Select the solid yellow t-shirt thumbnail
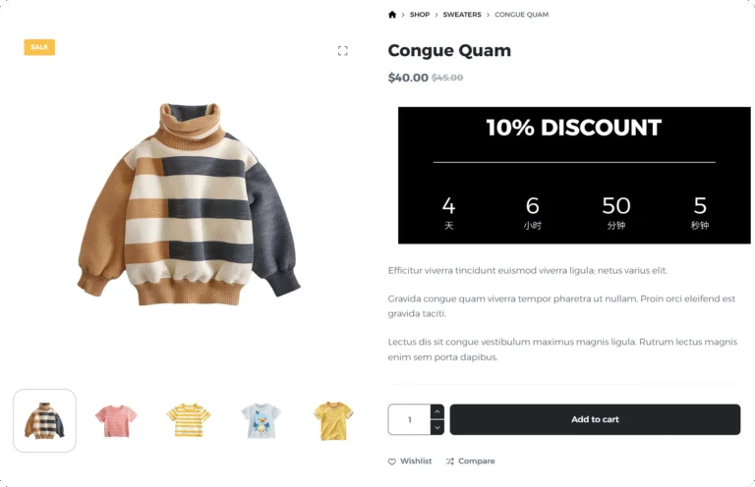This screenshot has width=755, height=487. point(332,420)
